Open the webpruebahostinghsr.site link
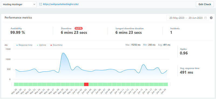The width and height of the screenshot is (216, 99). 61,4
